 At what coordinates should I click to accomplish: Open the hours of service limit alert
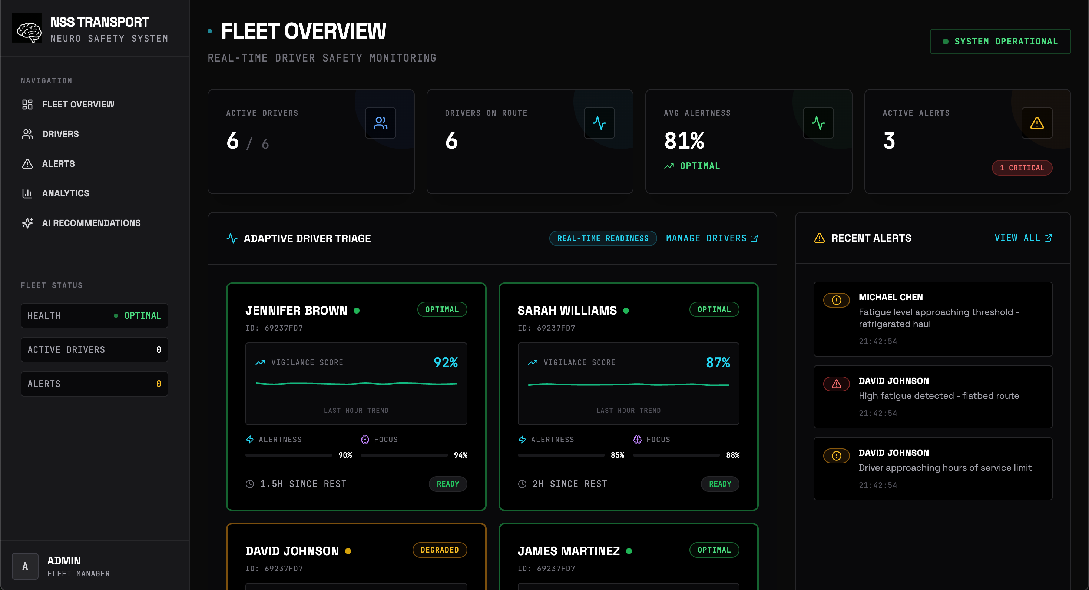[933, 469]
